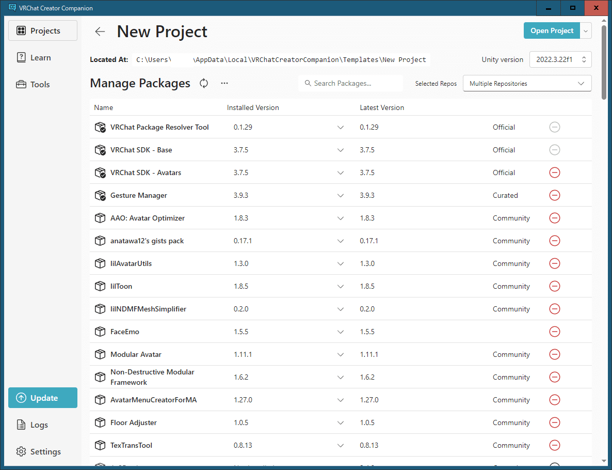Remove the lilAvatarUtils package
This screenshot has width=612, height=470.
555,263
